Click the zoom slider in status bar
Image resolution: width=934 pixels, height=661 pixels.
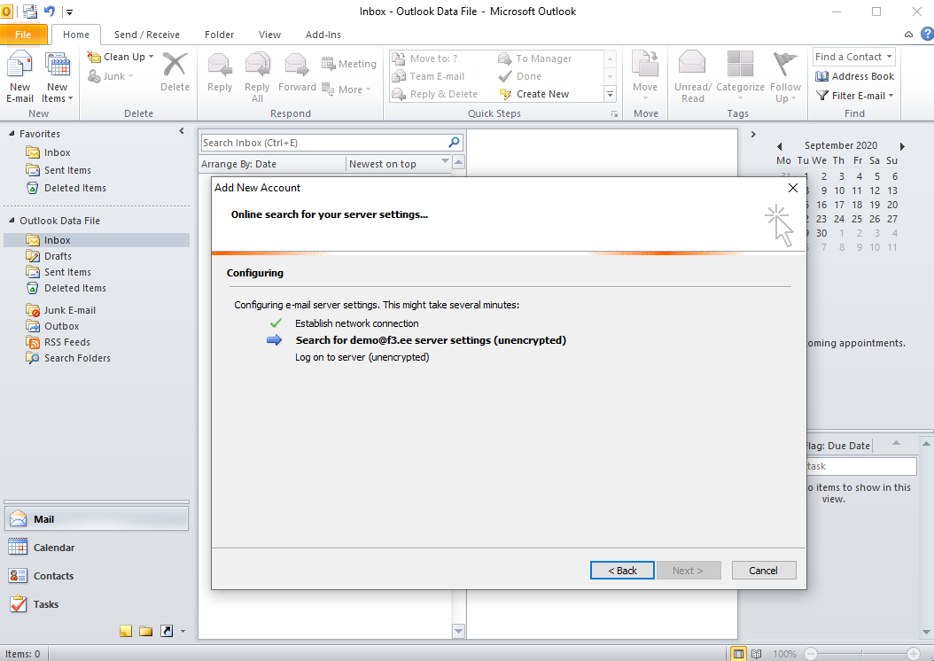click(x=861, y=654)
